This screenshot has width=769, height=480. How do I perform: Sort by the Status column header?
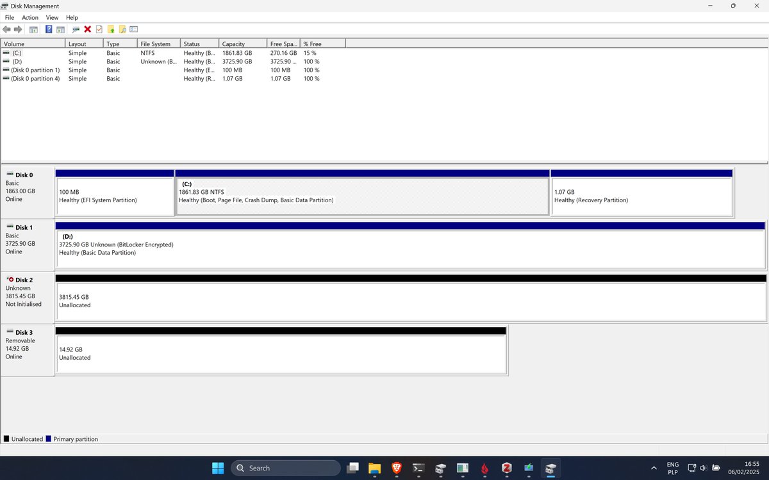tap(199, 44)
